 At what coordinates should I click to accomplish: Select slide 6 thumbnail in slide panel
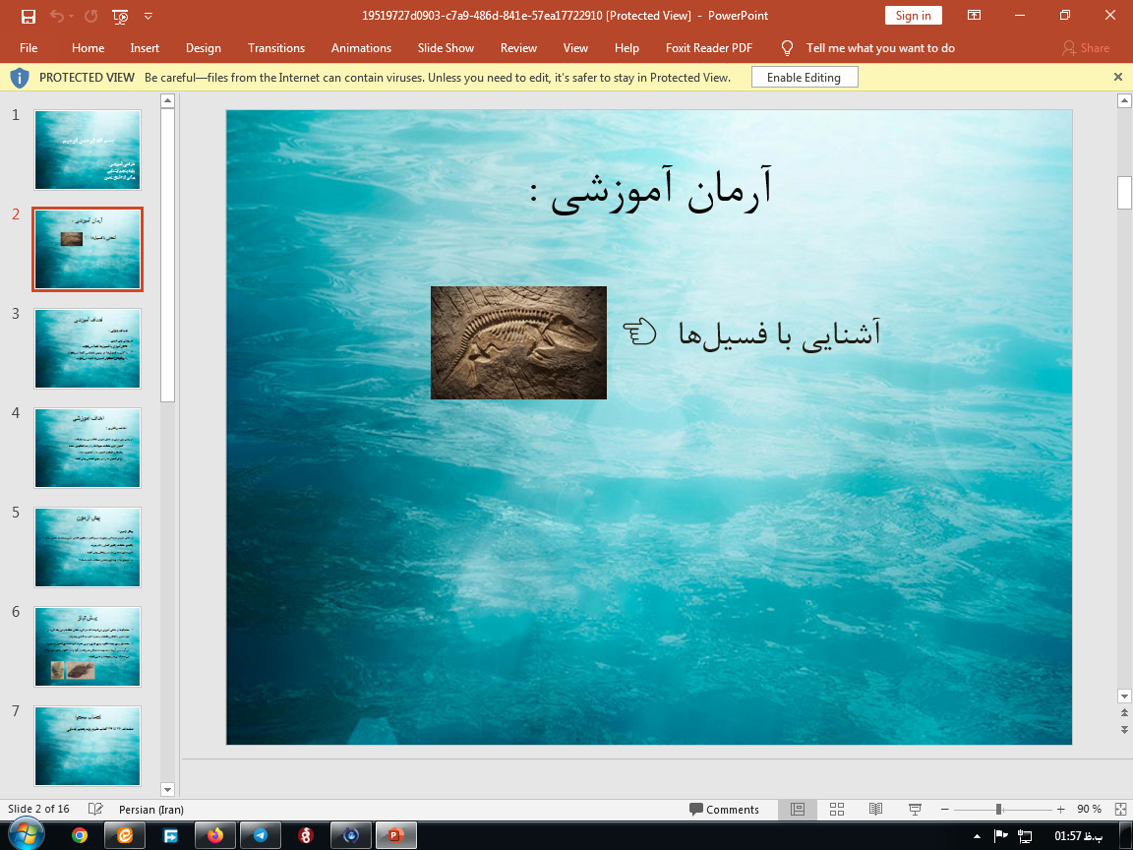coord(87,646)
